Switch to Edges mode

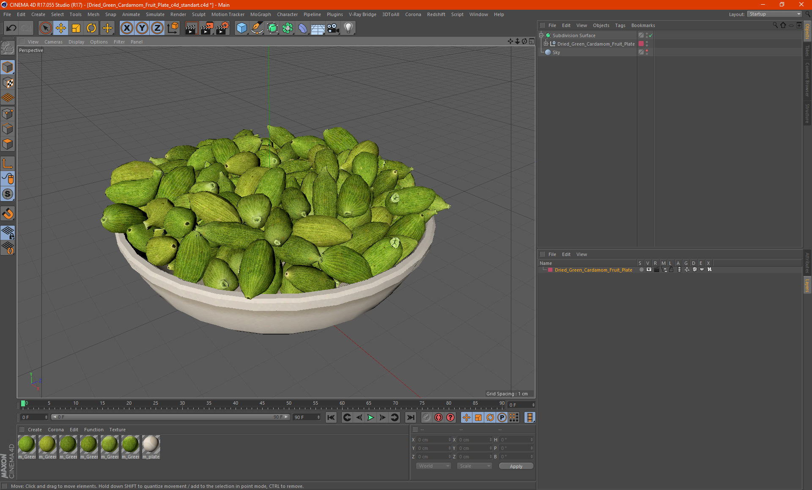pyautogui.click(x=8, y=129)
